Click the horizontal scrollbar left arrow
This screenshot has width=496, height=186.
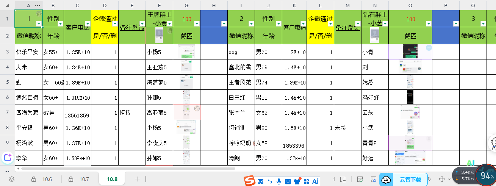(17, 168)
